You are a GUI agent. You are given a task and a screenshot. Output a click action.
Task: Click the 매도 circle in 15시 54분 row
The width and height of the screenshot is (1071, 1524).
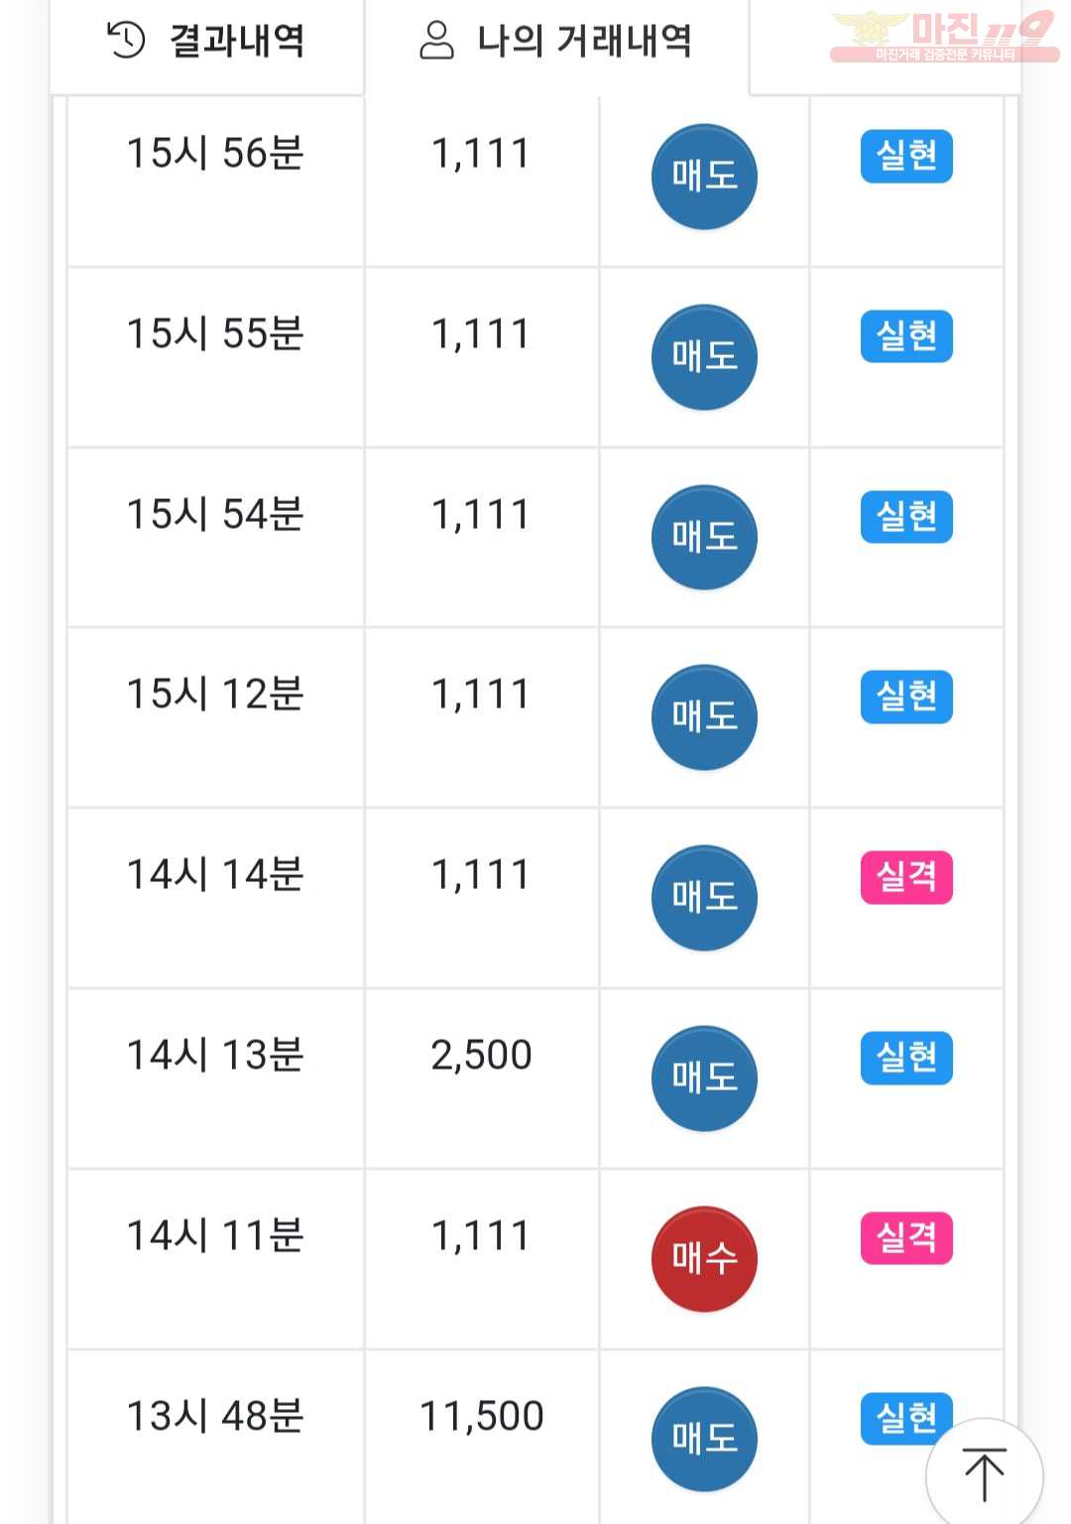tap(704, 538)
